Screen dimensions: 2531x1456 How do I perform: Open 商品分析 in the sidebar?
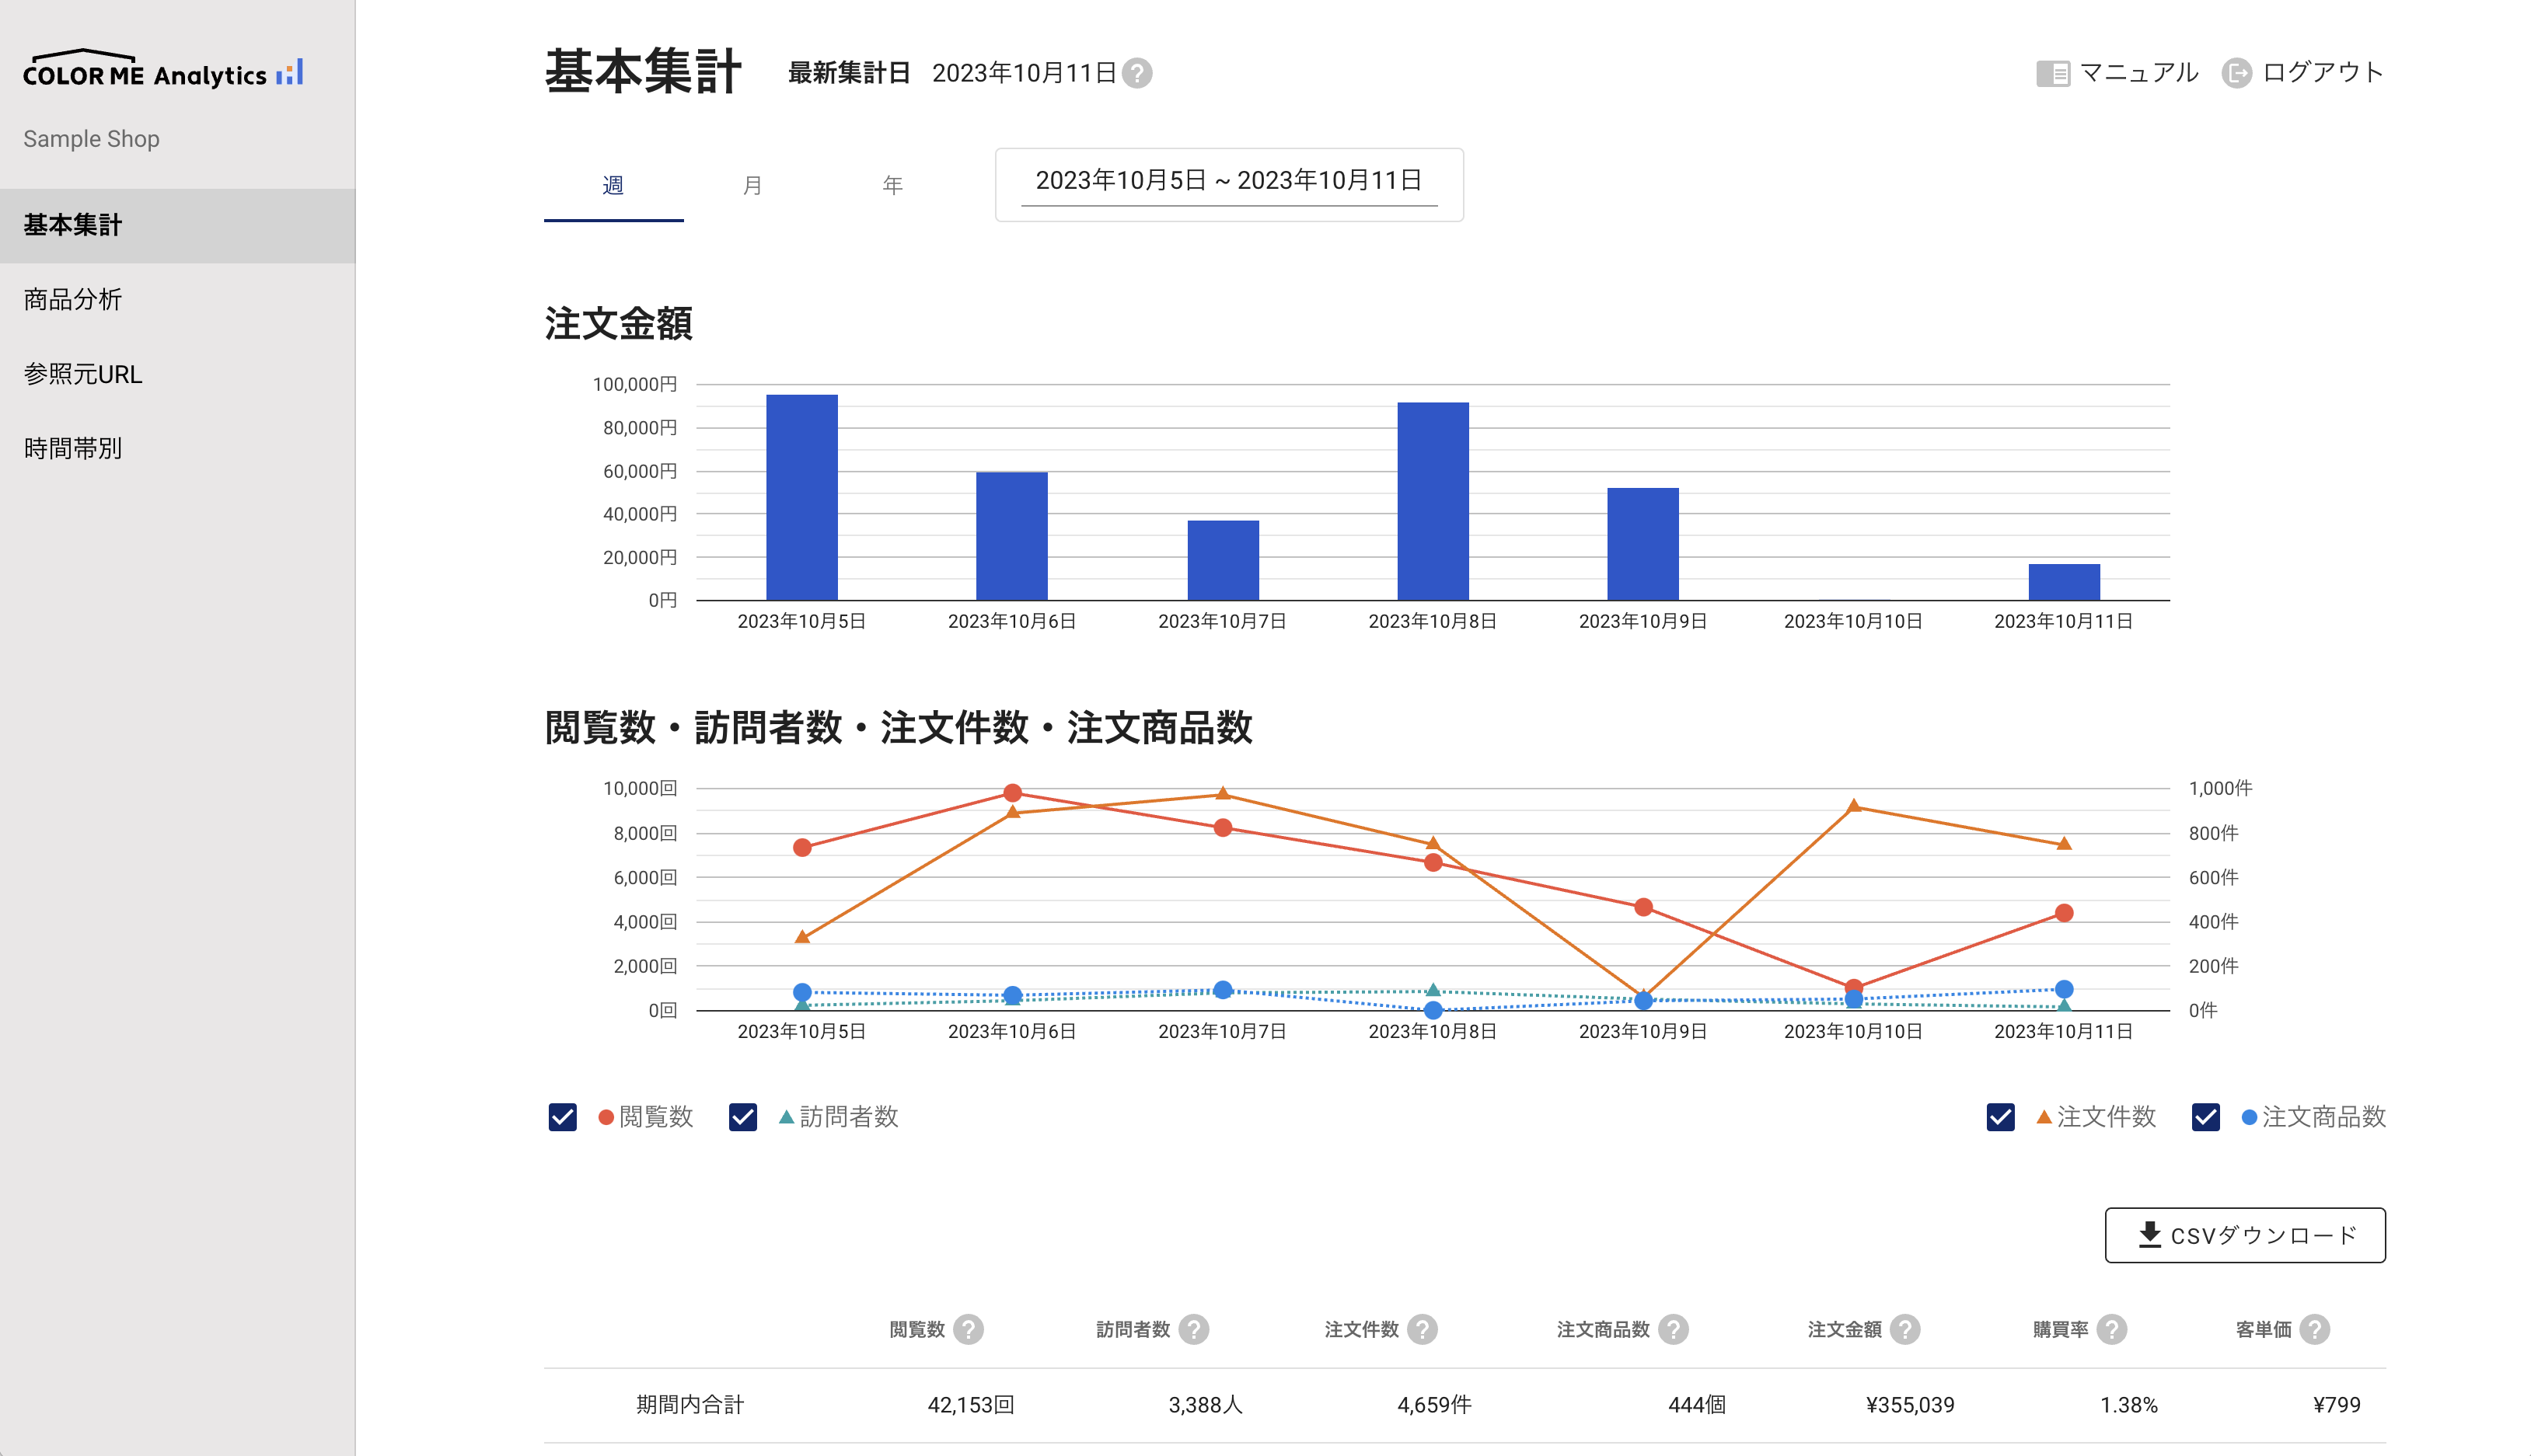(73, 299)
